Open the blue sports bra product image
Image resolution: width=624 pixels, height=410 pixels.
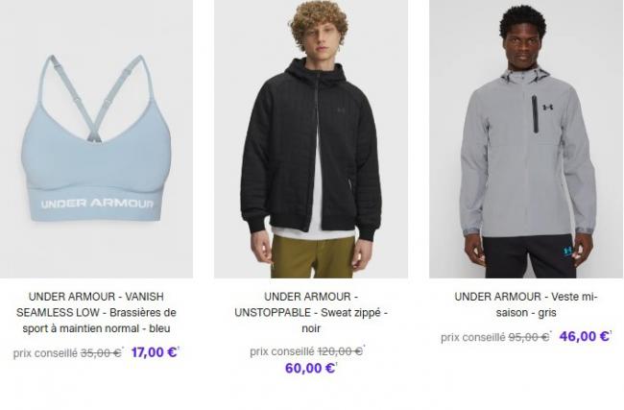point(96,139)
